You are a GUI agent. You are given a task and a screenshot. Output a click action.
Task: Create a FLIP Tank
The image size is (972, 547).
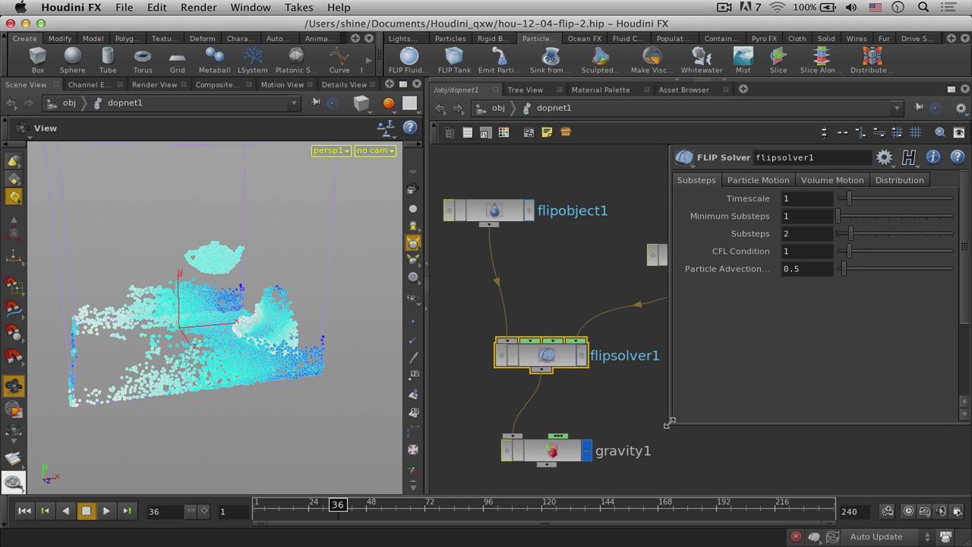(x=454, y=59)
